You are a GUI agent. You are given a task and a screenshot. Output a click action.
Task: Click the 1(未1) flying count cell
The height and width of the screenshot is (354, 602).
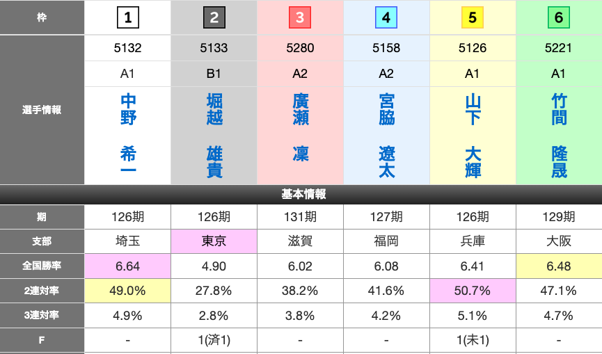473,341
